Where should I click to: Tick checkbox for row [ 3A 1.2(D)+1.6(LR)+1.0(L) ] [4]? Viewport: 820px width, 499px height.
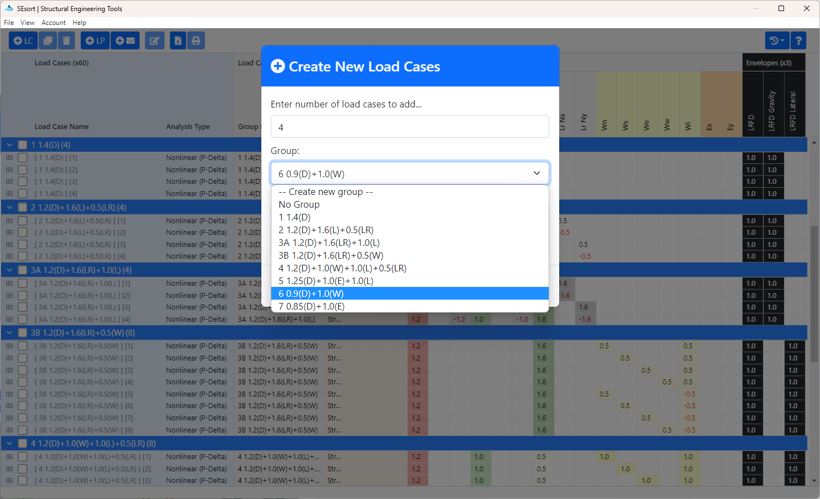[x=23, y=319]
